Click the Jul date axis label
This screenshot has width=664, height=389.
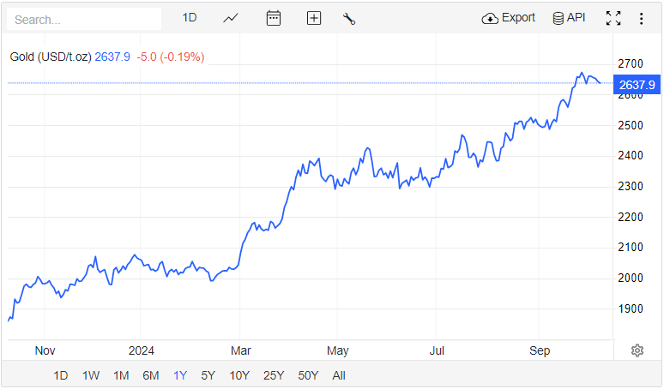[437, 351]
